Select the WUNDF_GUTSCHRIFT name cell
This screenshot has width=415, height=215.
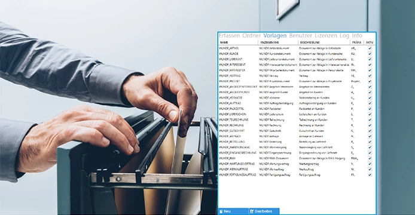[x=231, y=131]
